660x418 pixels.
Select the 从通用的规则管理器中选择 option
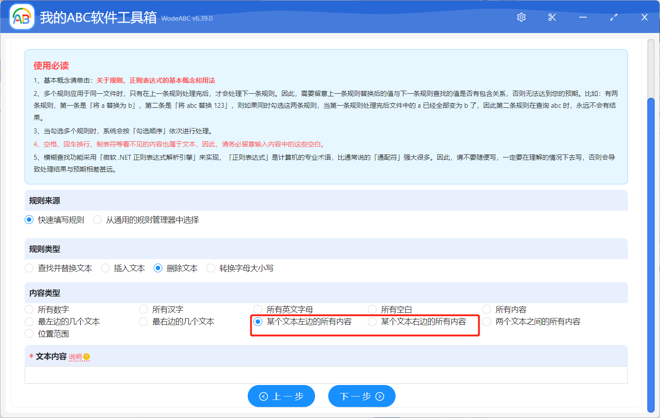tap(97, 220)
